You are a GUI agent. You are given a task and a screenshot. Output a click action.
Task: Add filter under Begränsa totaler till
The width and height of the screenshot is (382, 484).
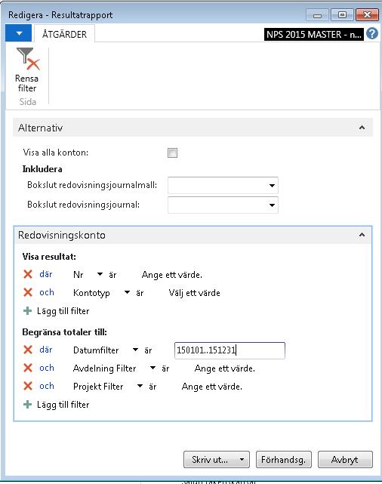click(x=57, y=405)
